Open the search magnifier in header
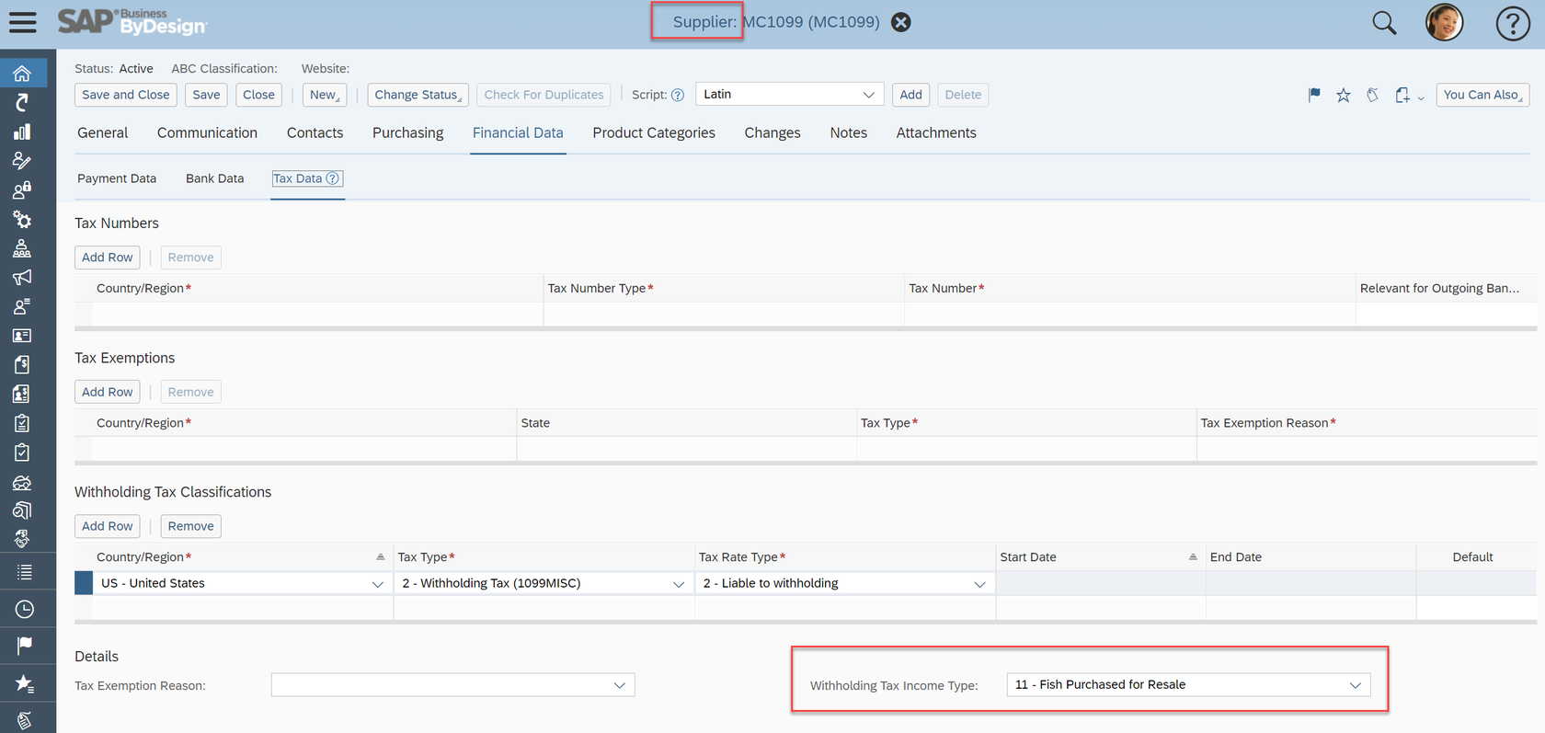Screen dimensions: 1545x733 (x=1384, y=22)
